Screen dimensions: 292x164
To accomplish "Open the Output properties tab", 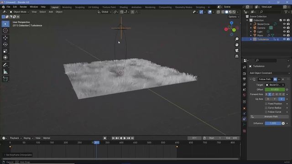I will (245, 79).
